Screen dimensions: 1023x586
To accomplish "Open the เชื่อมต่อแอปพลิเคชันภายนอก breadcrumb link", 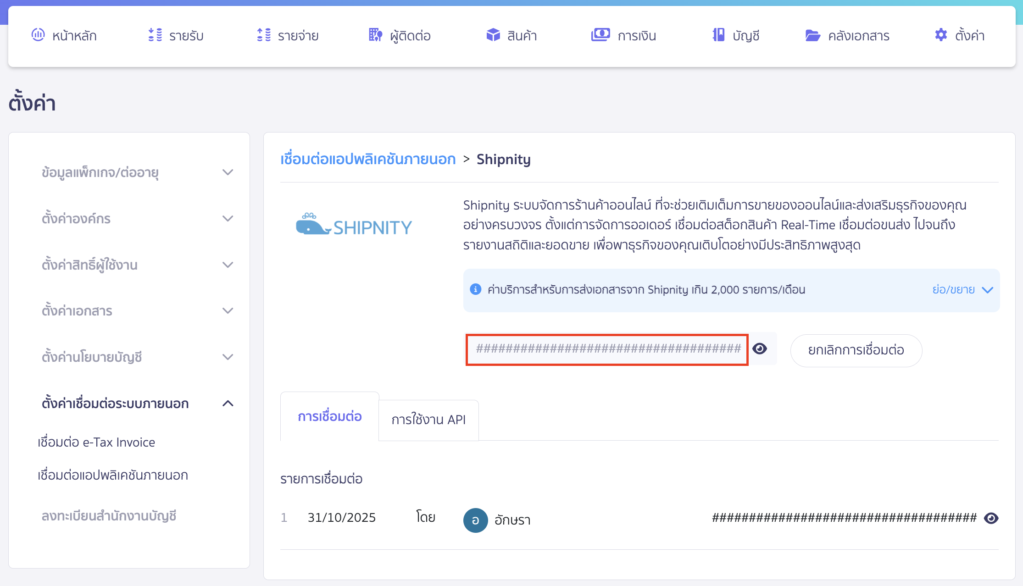I will tap(368, 159).
